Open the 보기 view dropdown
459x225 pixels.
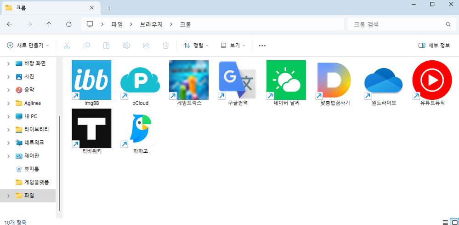click(x=233, y=46)
